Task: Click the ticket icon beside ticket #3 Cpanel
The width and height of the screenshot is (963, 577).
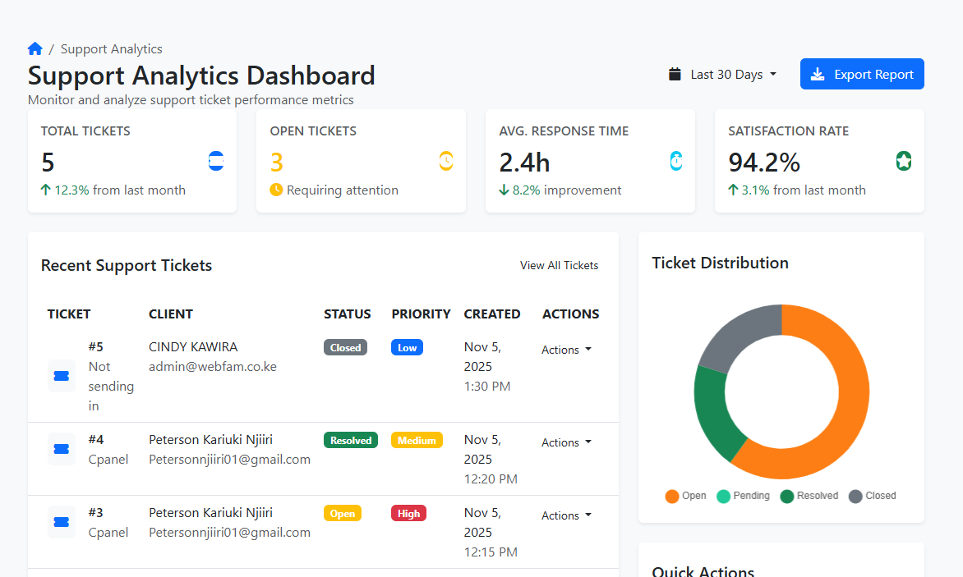Action: pyautogui.click(x=61, y=522)
